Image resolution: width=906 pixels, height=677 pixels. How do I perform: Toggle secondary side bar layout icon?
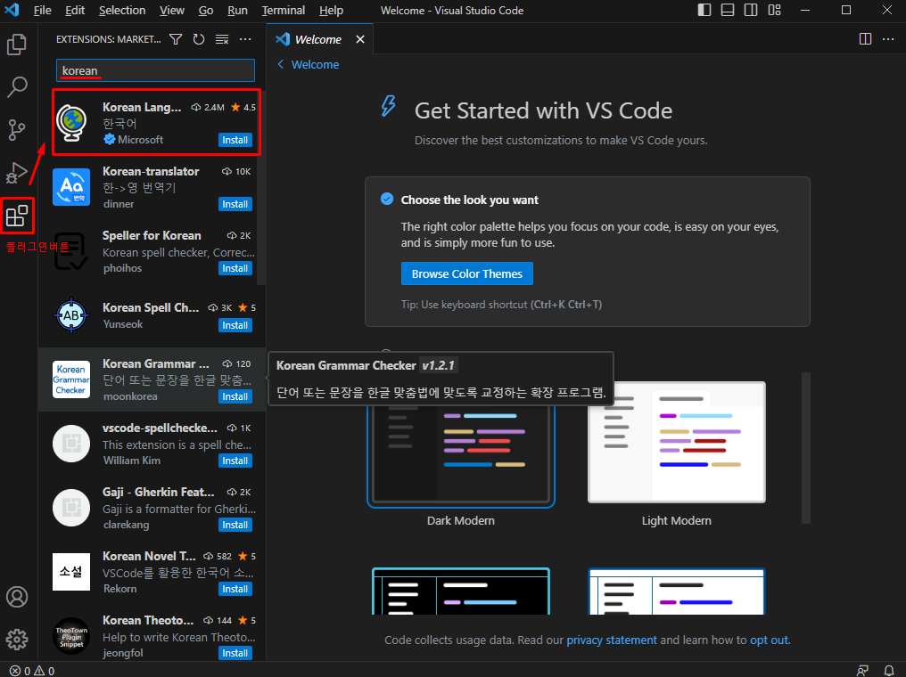pos(751,11)
